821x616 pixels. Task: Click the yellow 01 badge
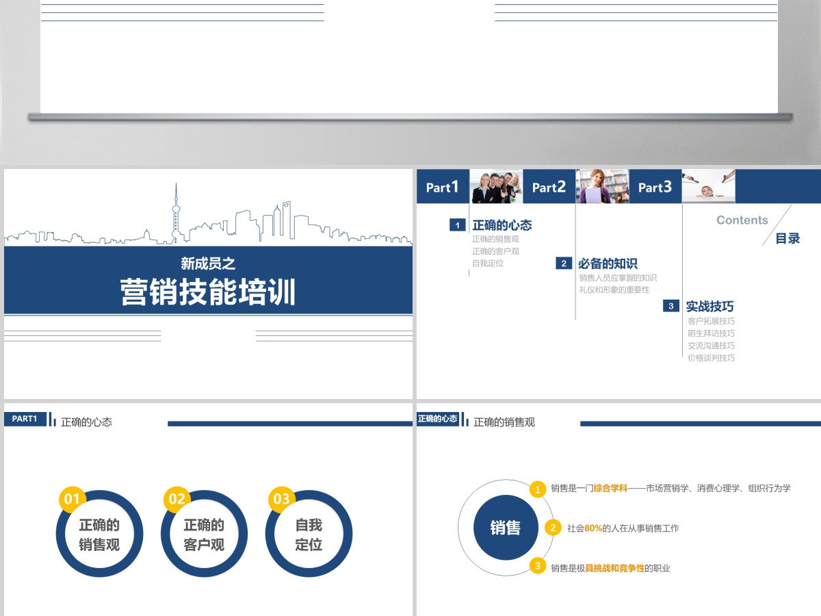[72, 499]
